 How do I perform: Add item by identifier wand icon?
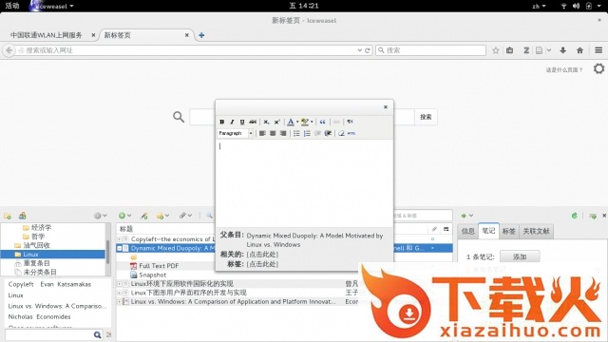pos(144,216)
